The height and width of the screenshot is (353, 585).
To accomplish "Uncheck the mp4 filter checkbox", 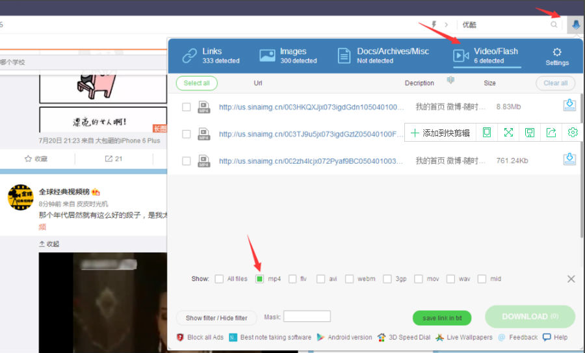I will pyautogui.click(x=259, y=279).
